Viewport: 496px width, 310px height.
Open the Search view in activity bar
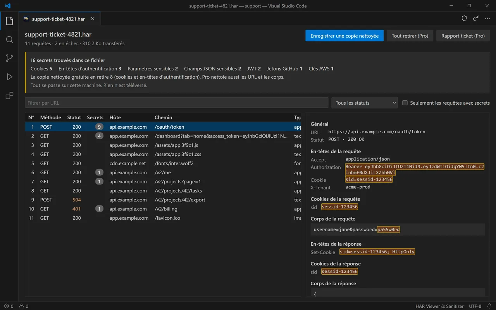click(x=9, y=40)
